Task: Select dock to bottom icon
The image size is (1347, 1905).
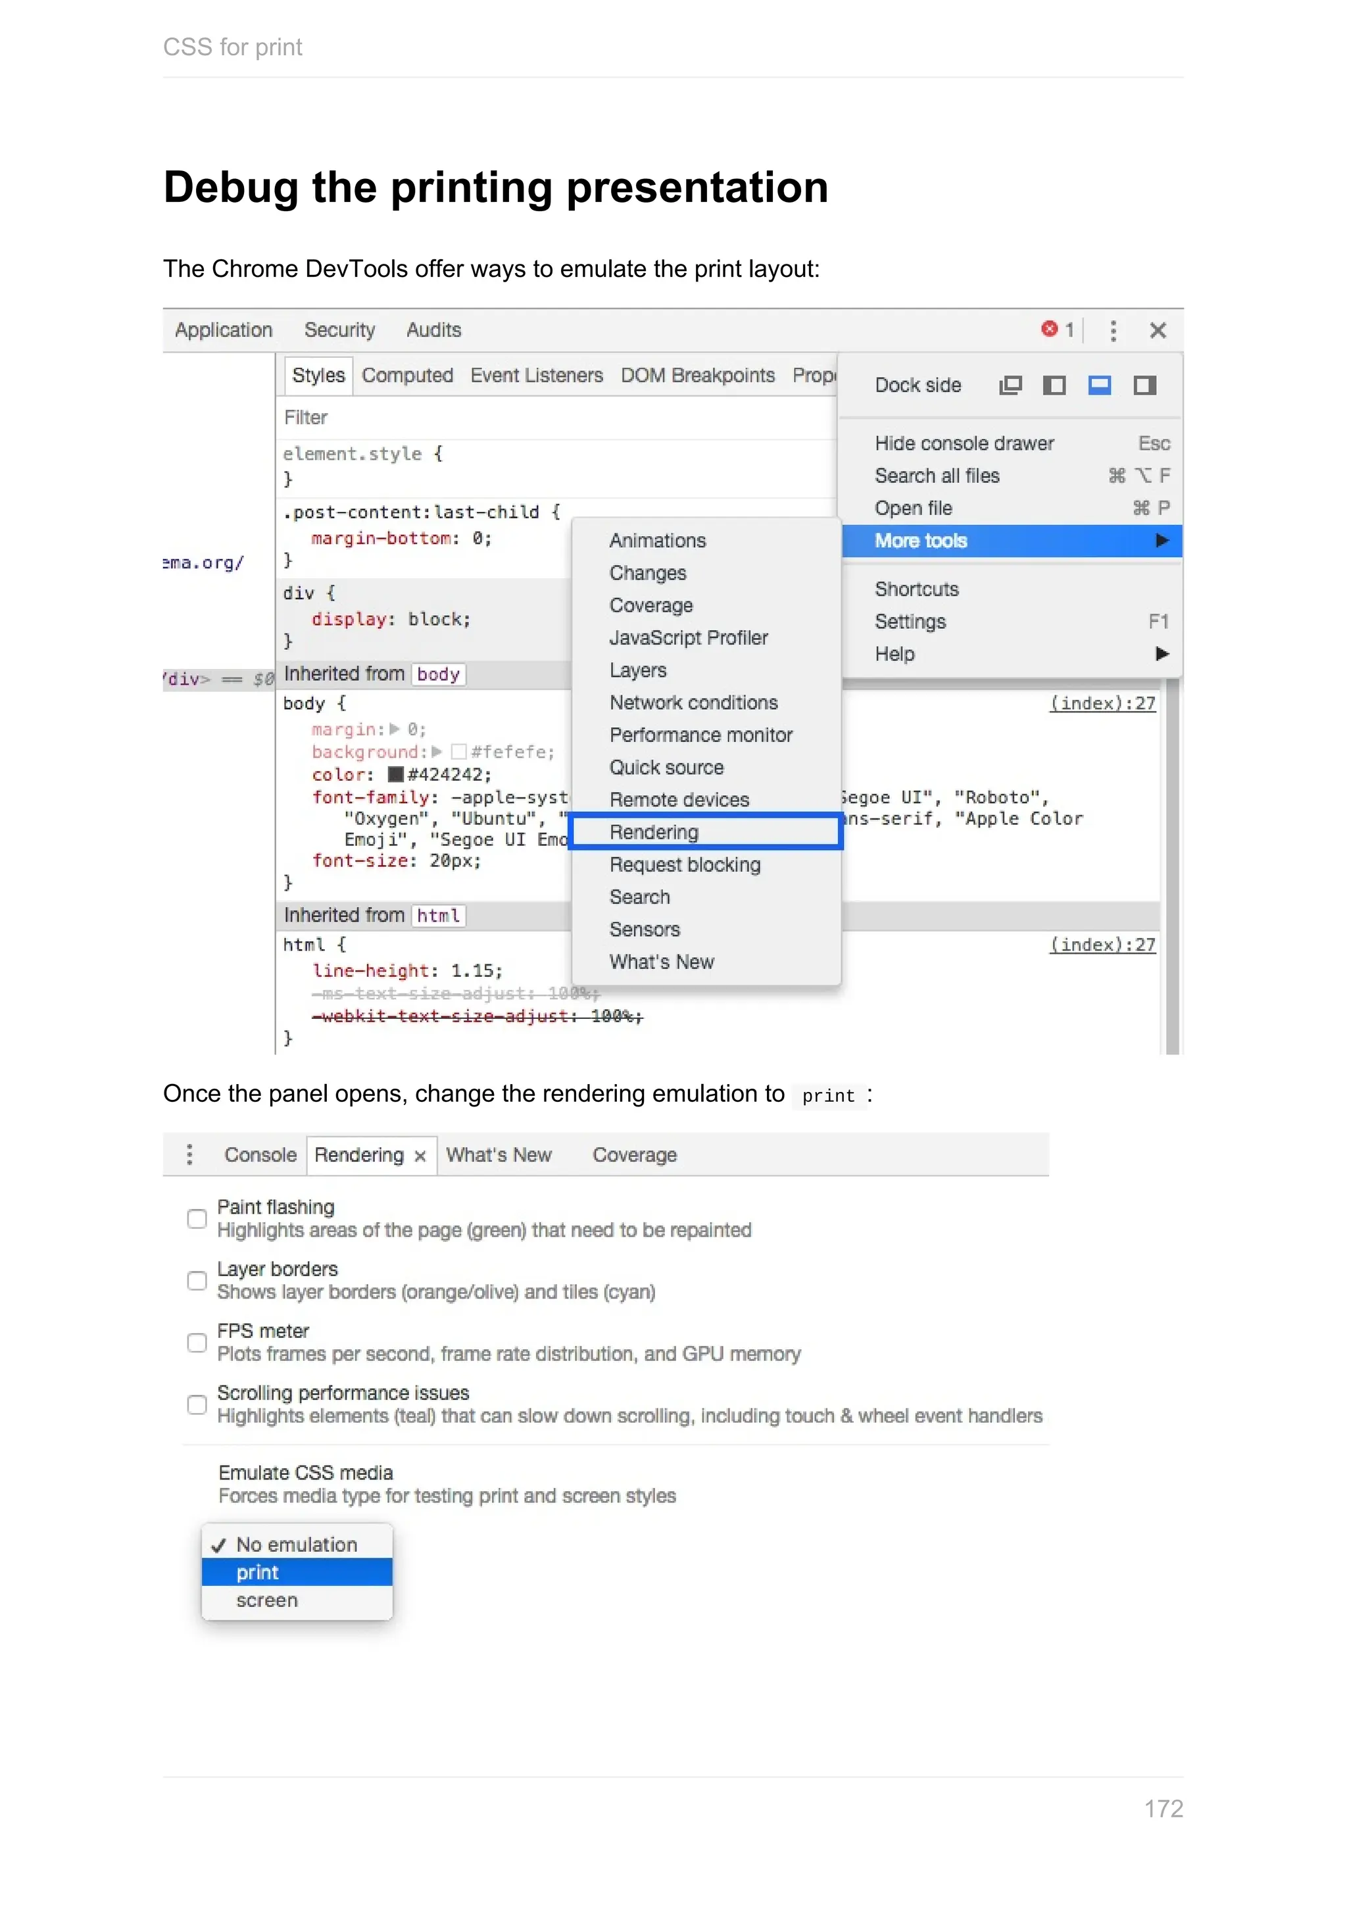Action: (1100, 385)
